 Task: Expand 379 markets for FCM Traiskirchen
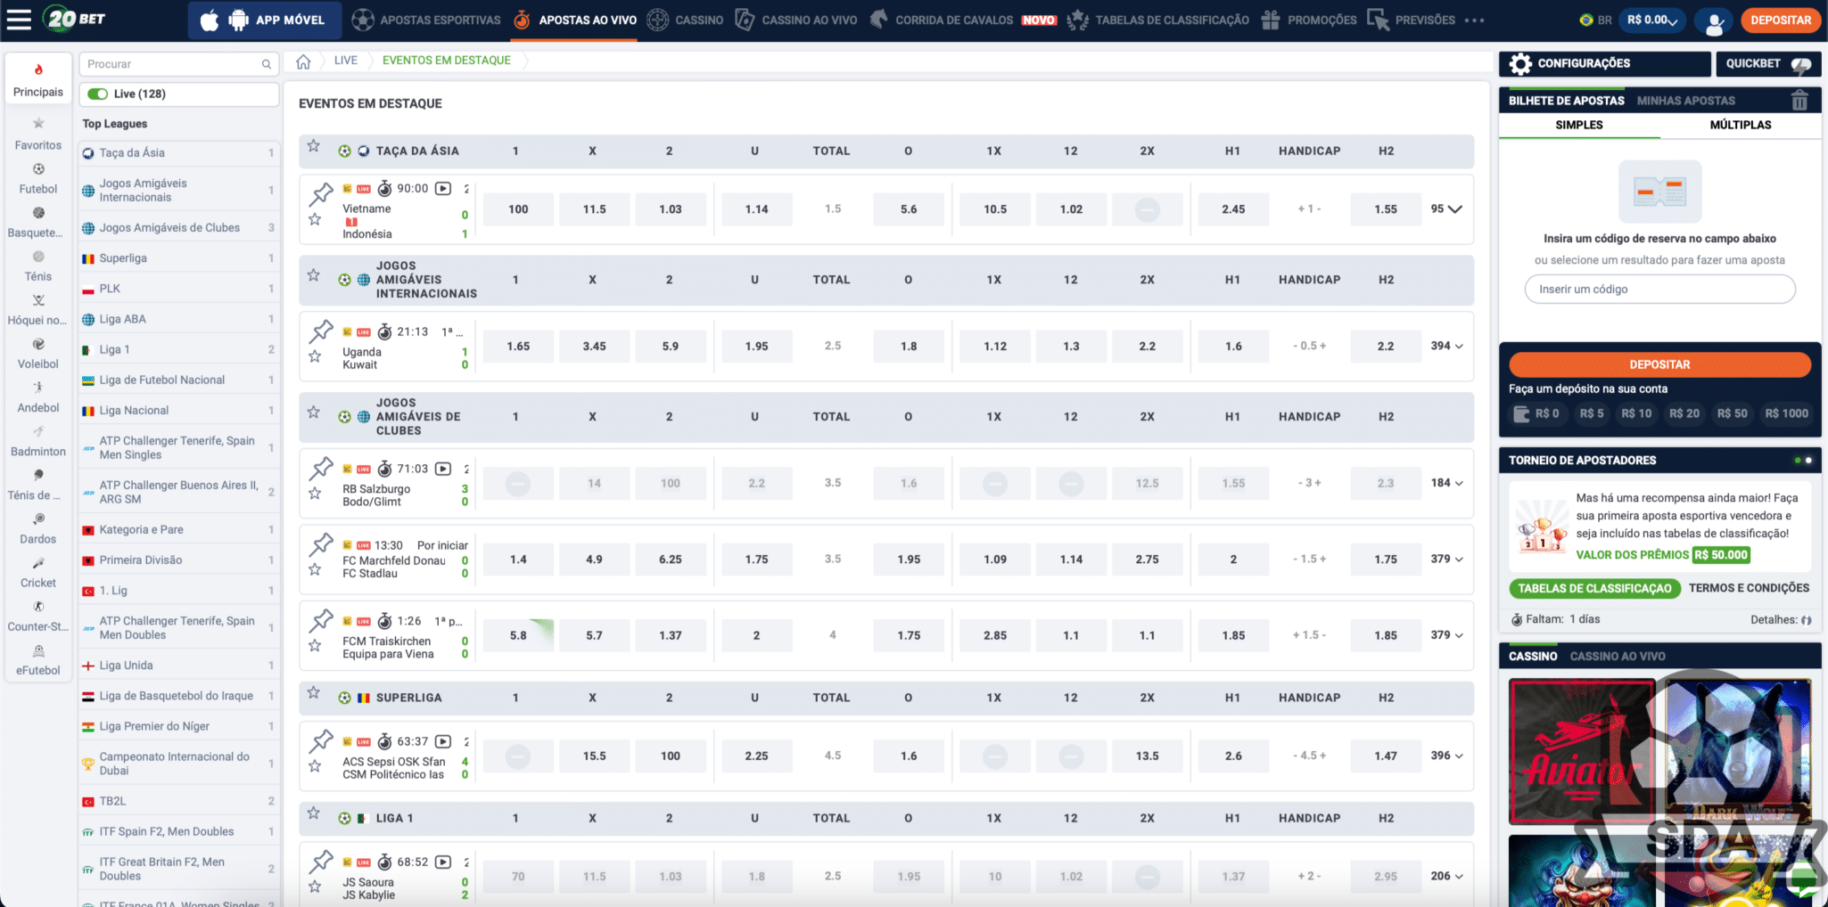click(1446, 635)
